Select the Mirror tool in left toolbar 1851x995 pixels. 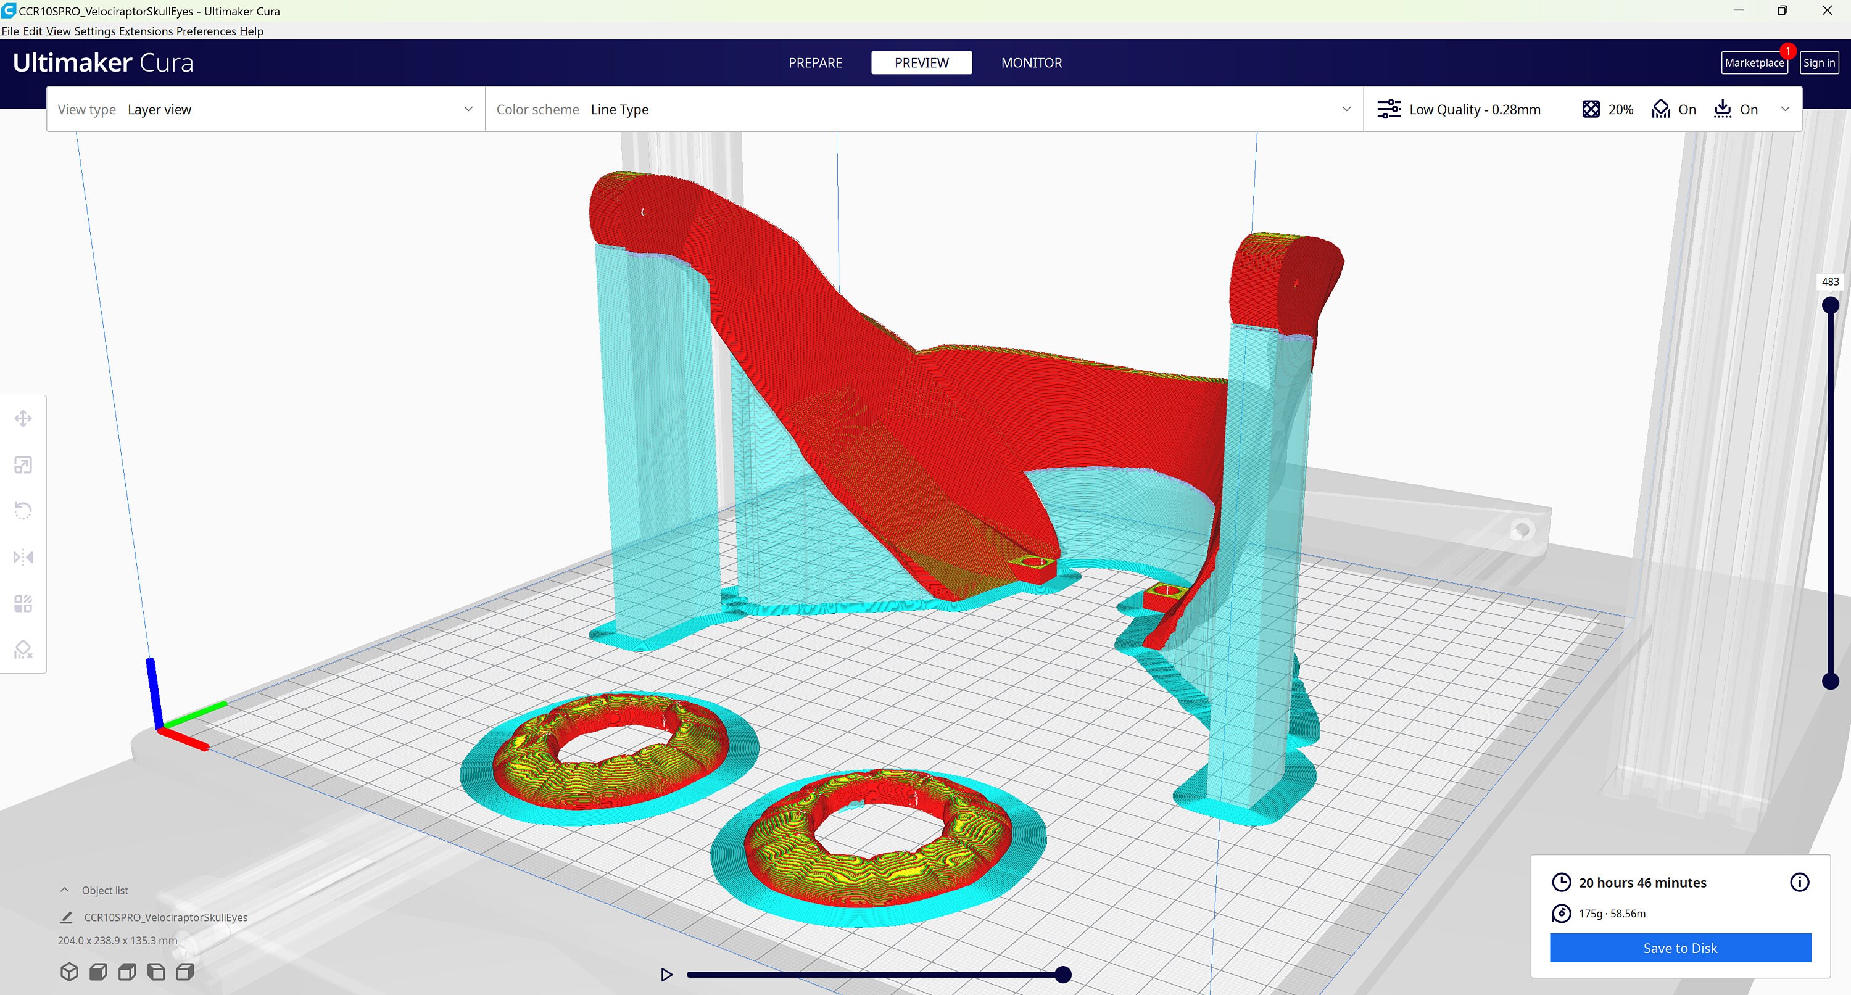coord(23,557)
